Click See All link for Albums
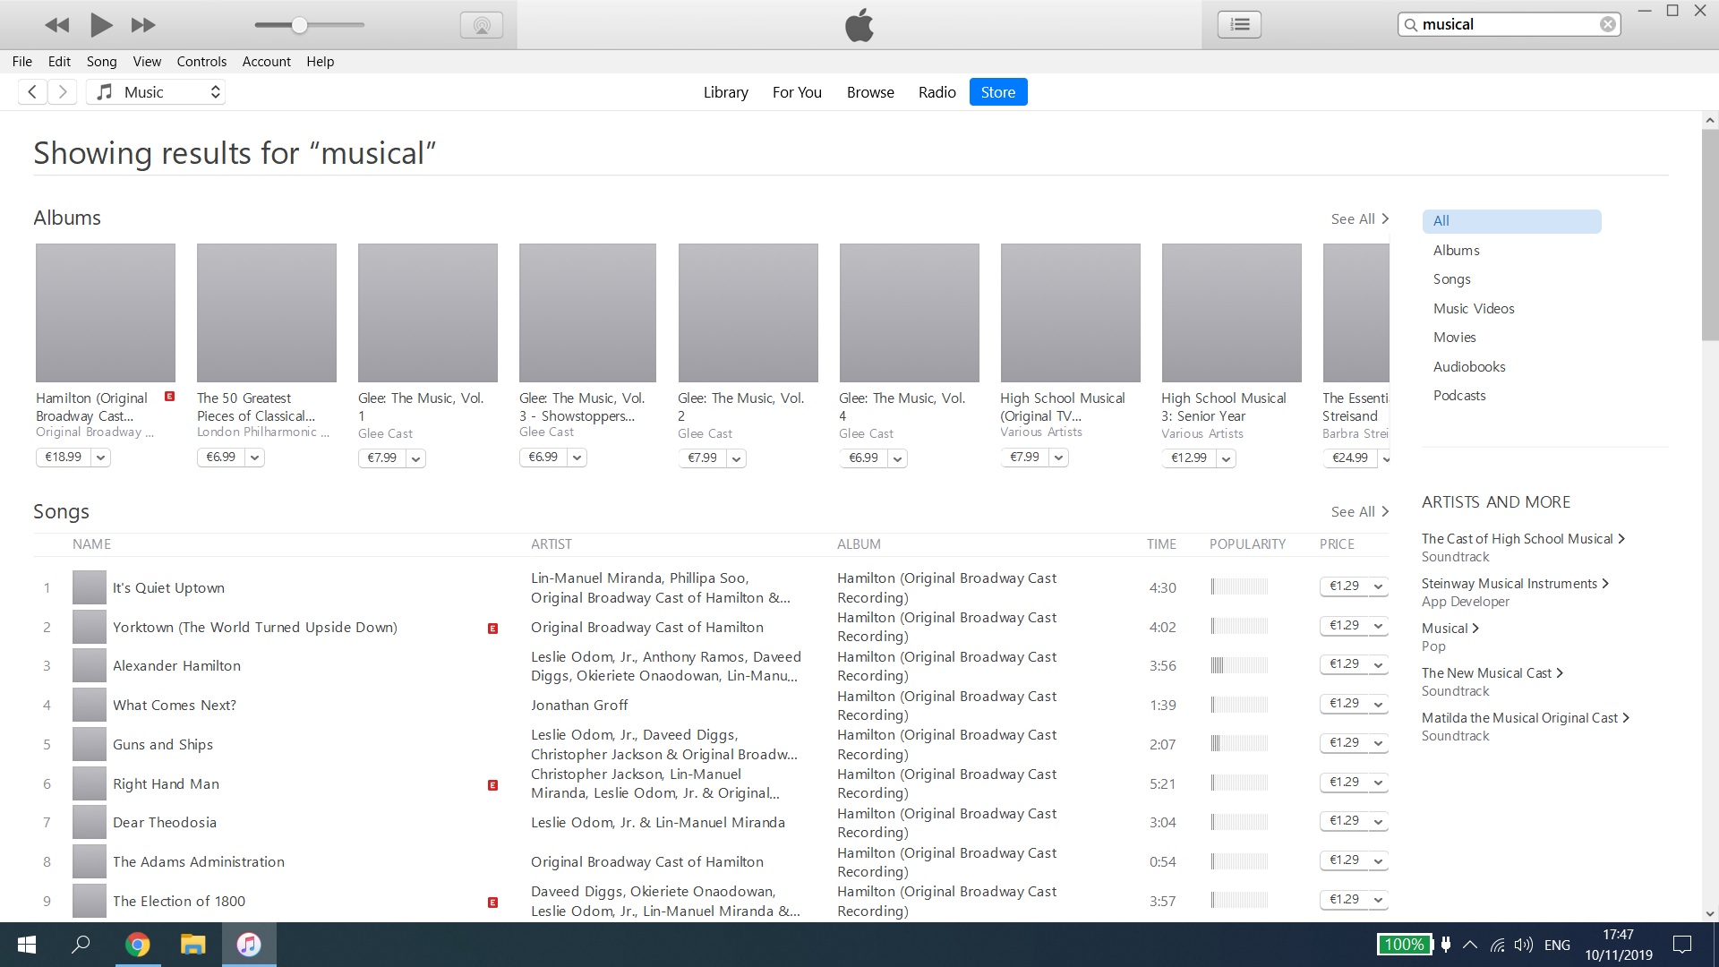The height and width of the screenshot is (967, 1719). coord(1359,218)
